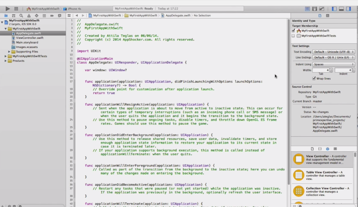Viewport: 358px width, 207px height.
Task: Uncheck the Wrap lines checkbox
Action: pos(314,78)
